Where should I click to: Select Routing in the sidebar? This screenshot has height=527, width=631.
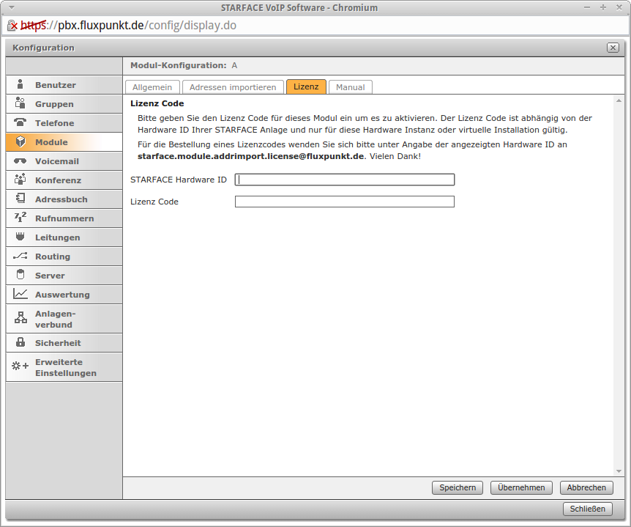(64, 257)
